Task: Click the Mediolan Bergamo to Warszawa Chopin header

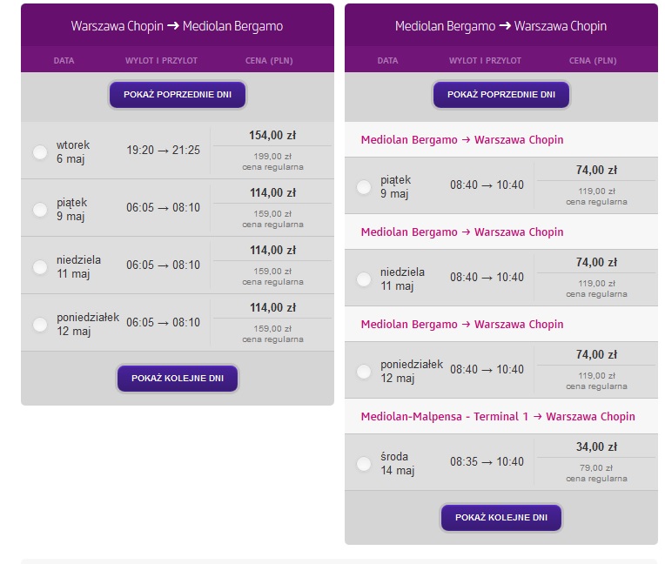Action: pos(500,26)
